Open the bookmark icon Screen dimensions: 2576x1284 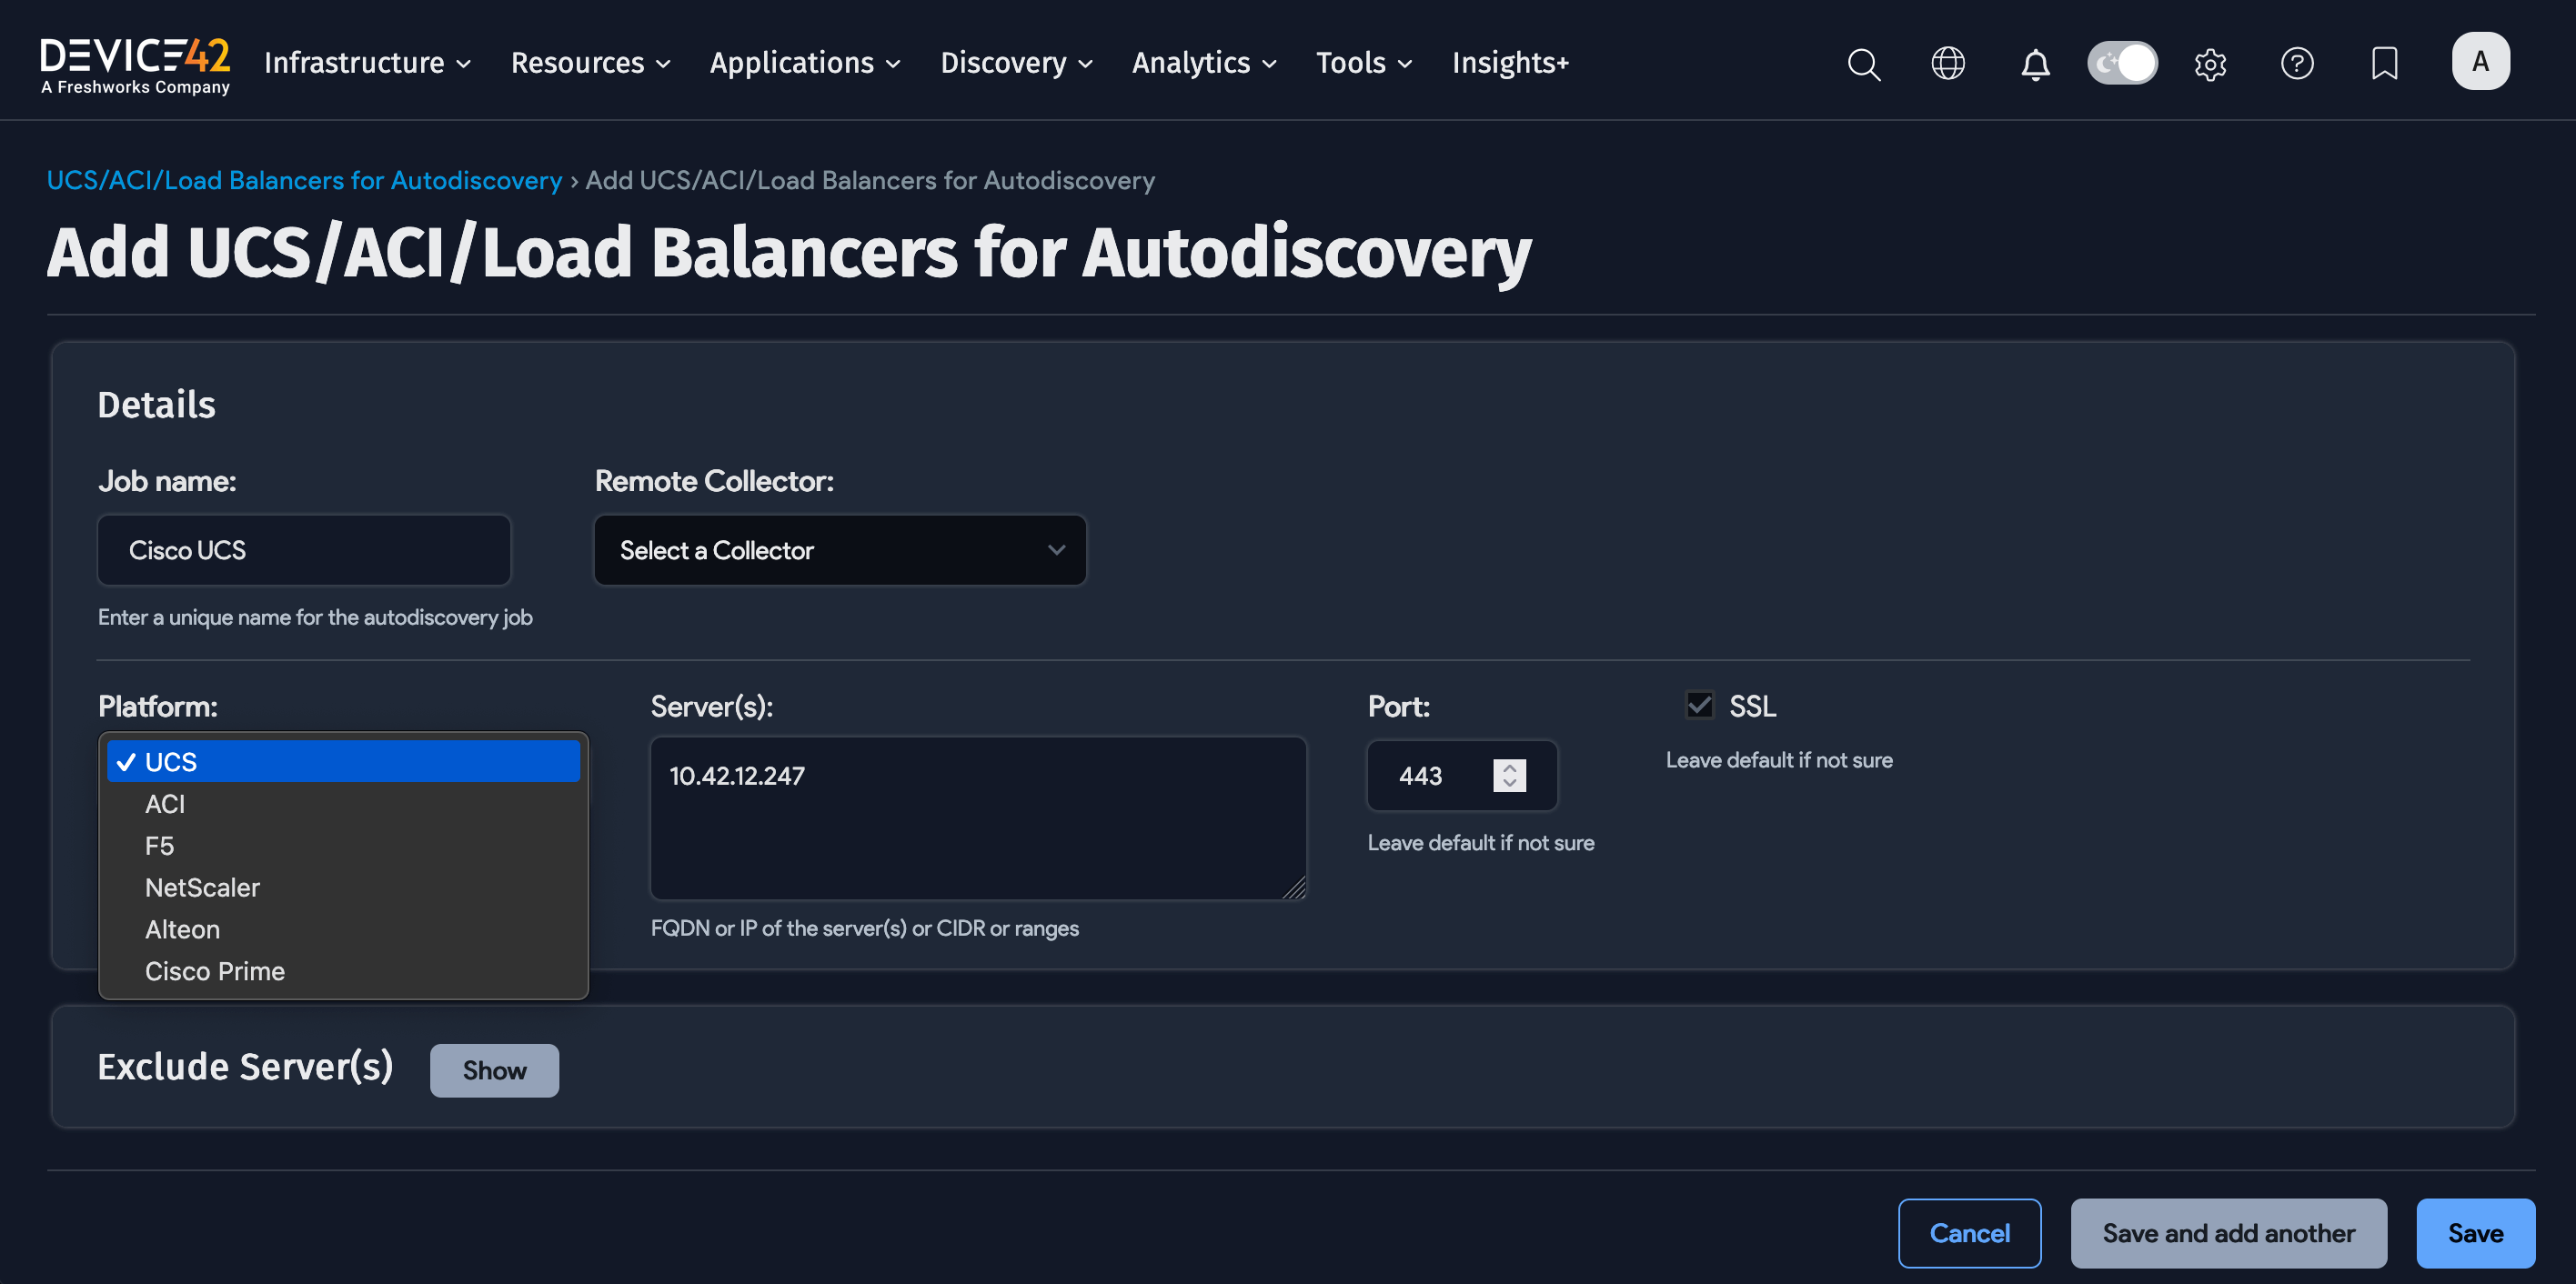[x=2384, y=64]
